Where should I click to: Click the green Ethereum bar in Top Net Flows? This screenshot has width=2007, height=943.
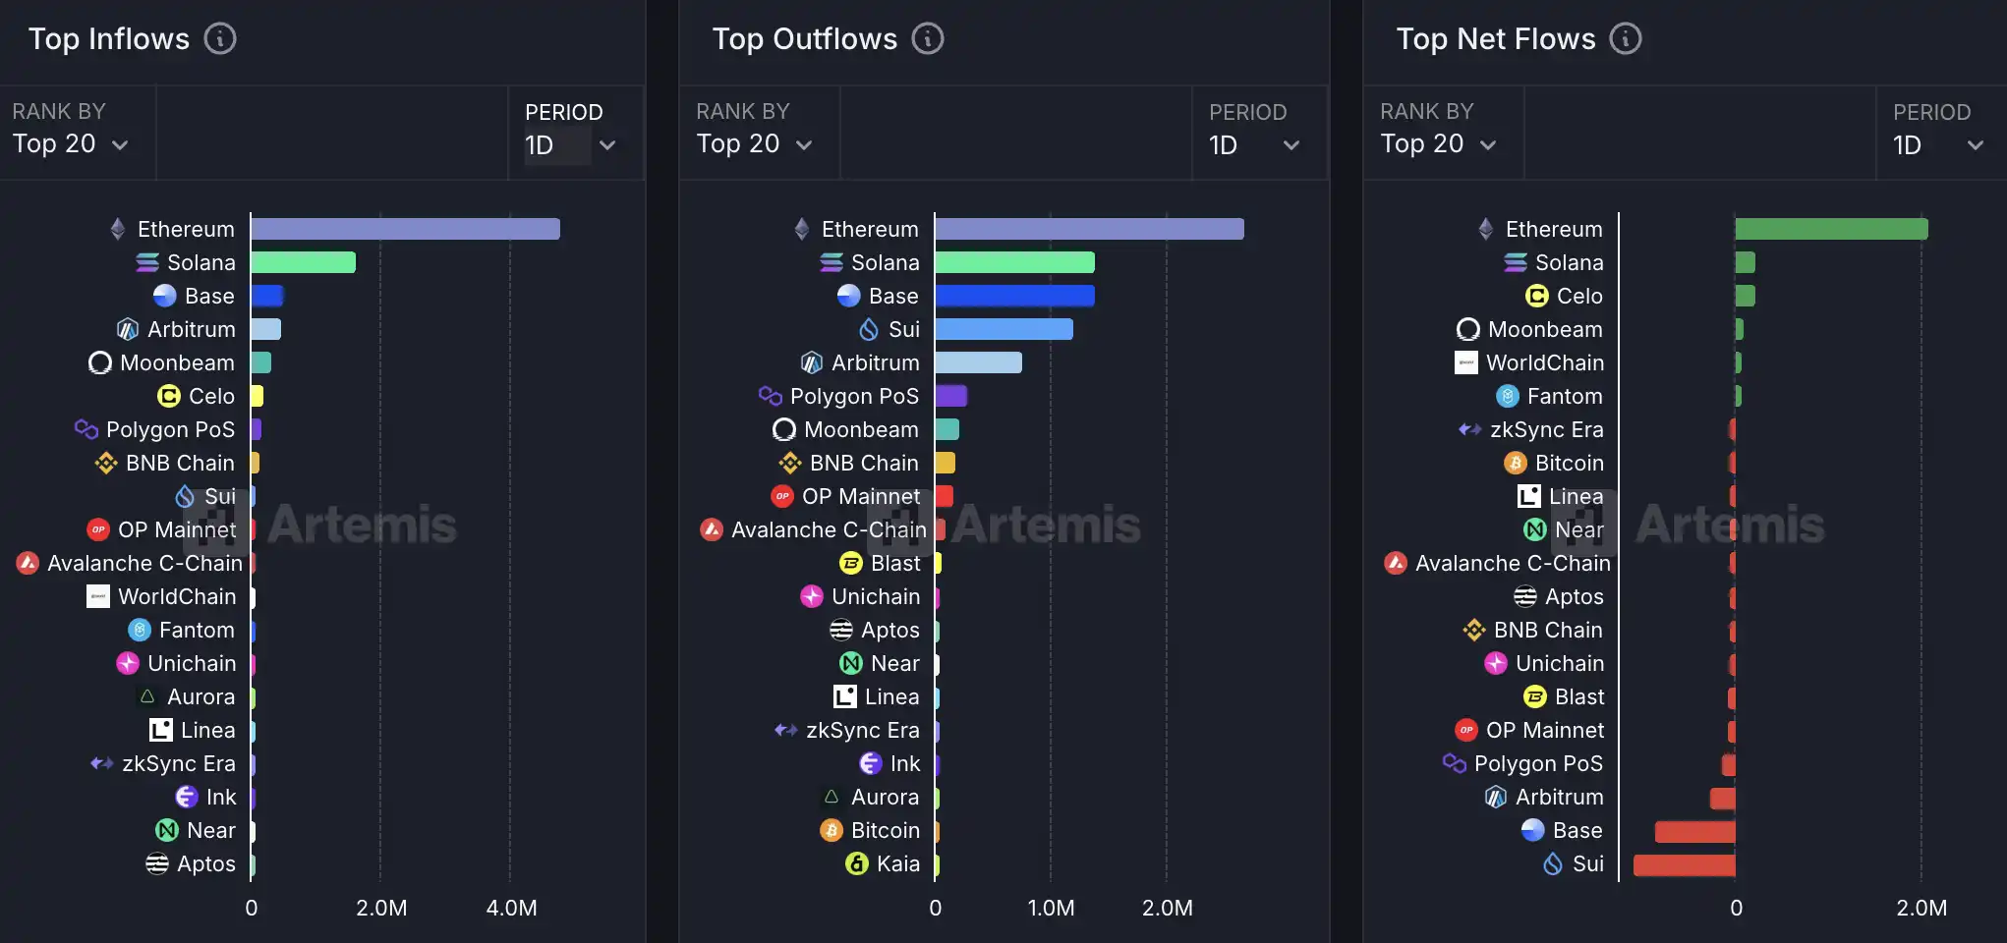[1832, 229]
